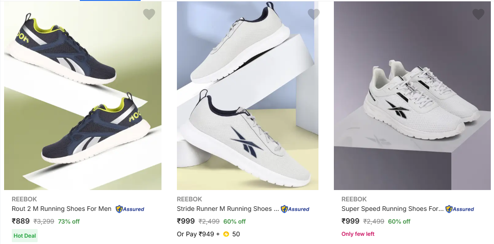This screenshot has width=494, height=244.
Task: Click the gold coin icon next to 50
Action: [x=226, y=234]
